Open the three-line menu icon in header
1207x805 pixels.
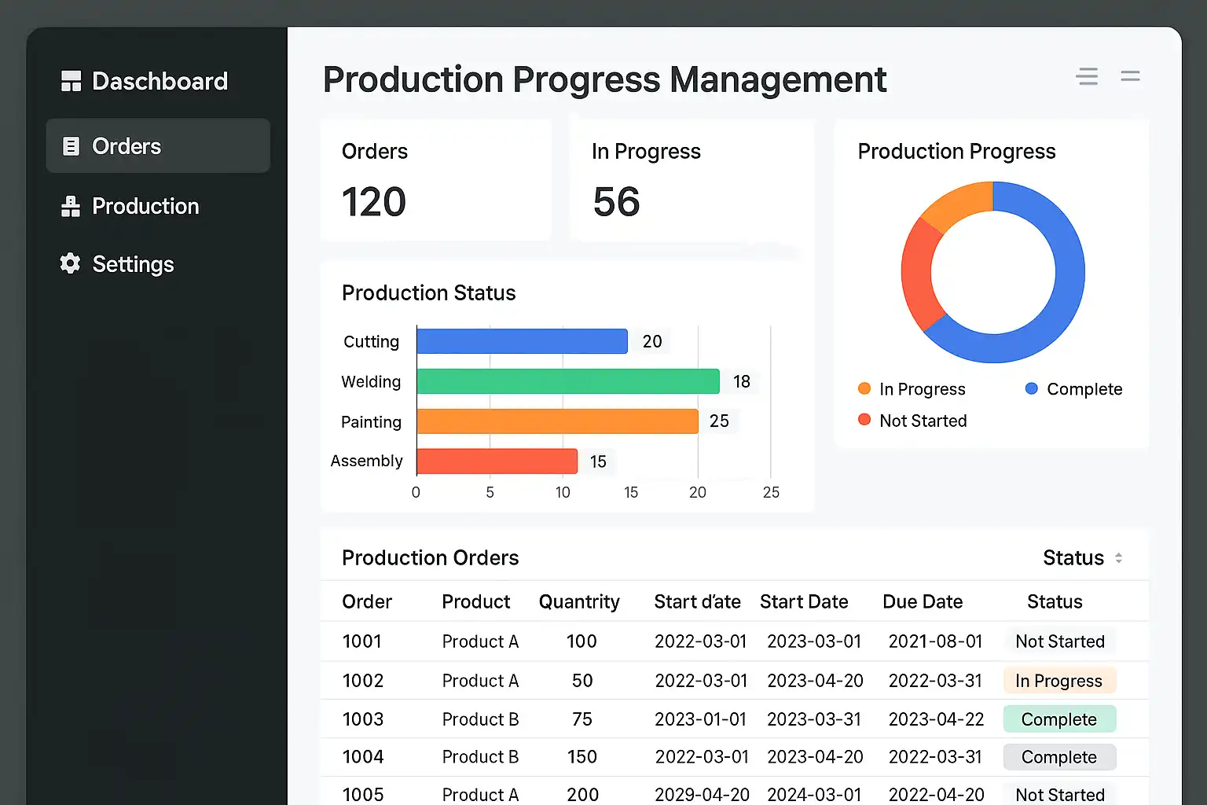(1087, 76)
